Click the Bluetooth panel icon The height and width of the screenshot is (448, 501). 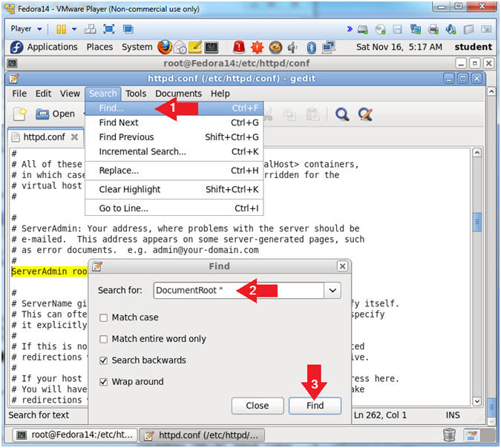pyautogui.click(x=311, y=47)
